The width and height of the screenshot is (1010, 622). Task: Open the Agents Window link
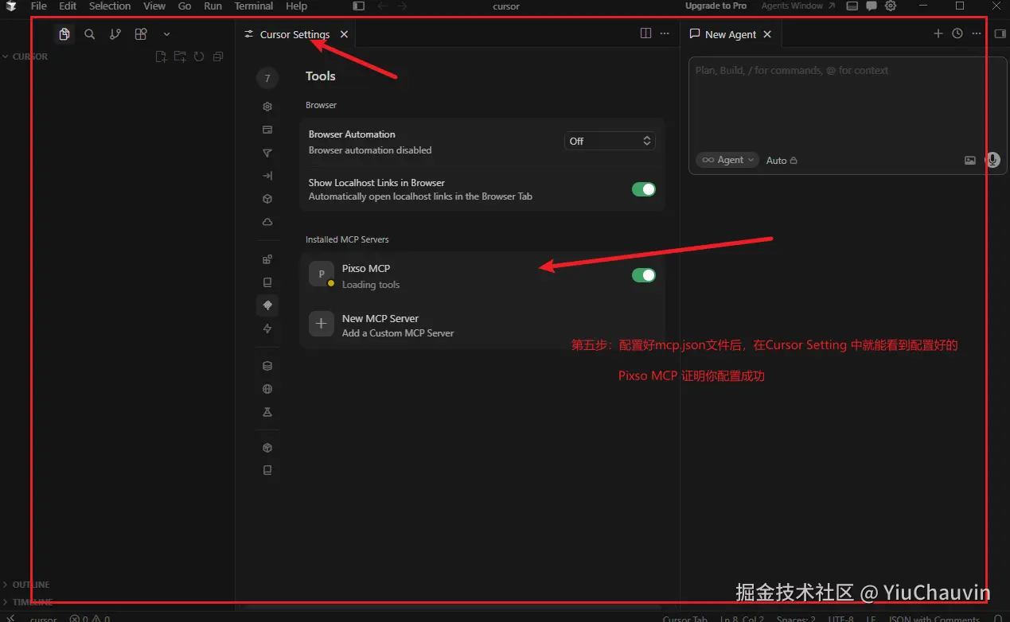pos(798,6)
